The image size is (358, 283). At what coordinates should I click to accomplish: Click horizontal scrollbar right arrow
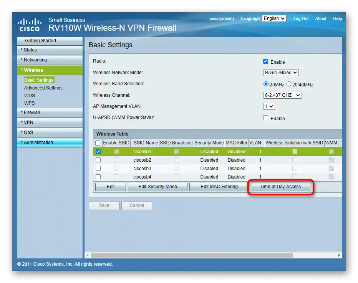[339, 255]
